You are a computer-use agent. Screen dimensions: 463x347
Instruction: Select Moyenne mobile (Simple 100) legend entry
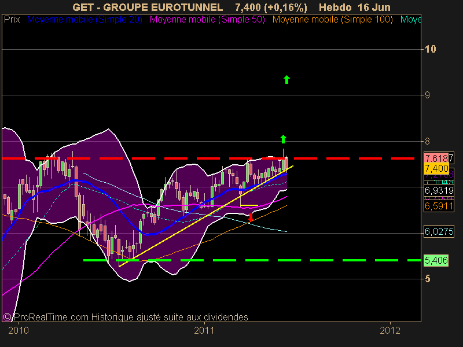[x=333, y=20]
